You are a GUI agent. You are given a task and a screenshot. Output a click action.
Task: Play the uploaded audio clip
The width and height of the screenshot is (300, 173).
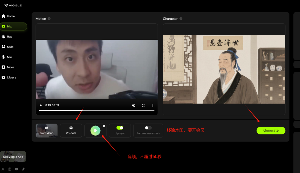[95, 131]
